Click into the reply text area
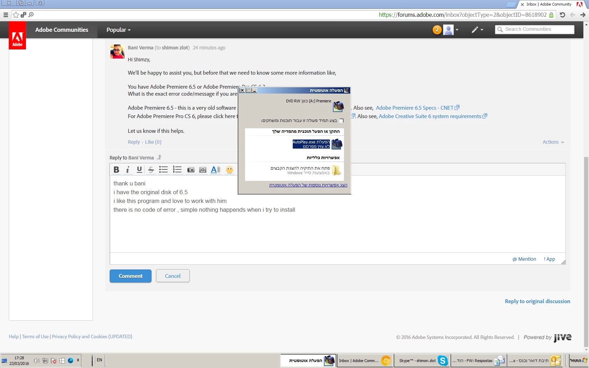 [337, 214]
